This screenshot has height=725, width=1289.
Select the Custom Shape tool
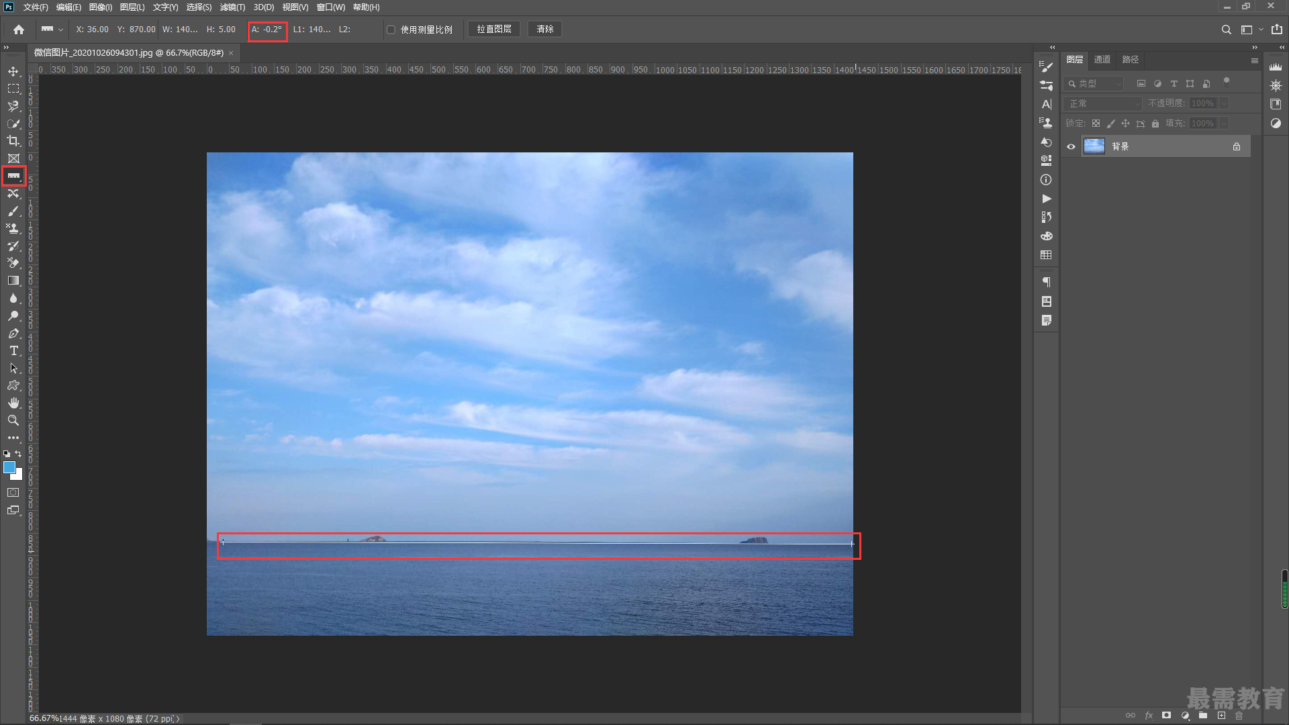point(13,385)
